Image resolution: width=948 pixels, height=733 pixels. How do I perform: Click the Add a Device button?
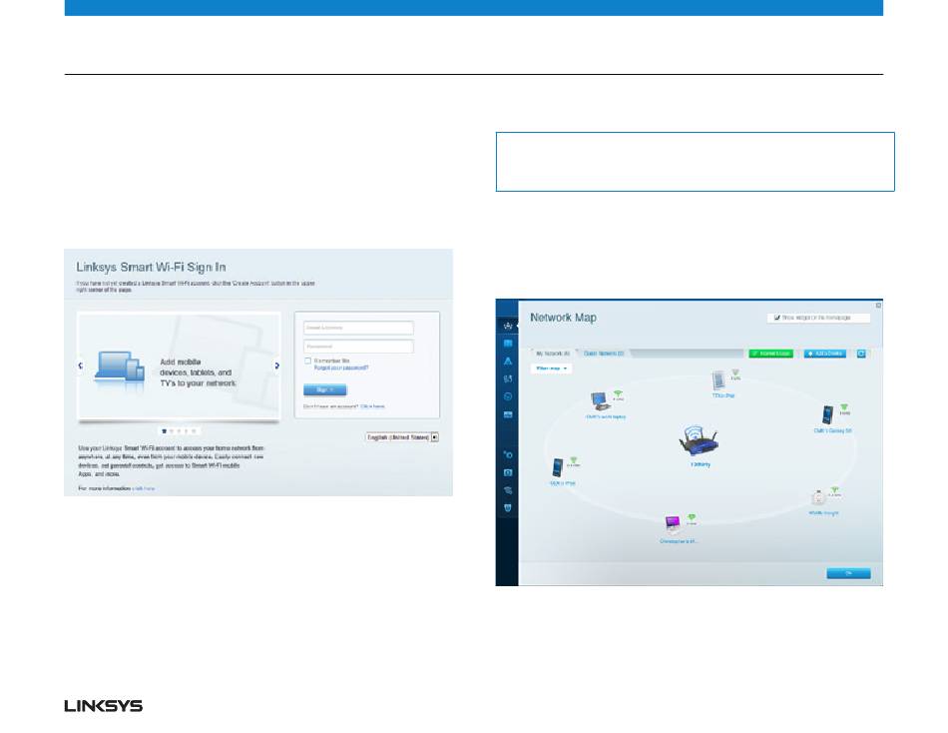(x=824, y=354)
